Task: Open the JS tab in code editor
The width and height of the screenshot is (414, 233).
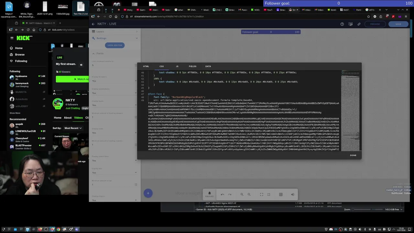Action: 177,66
